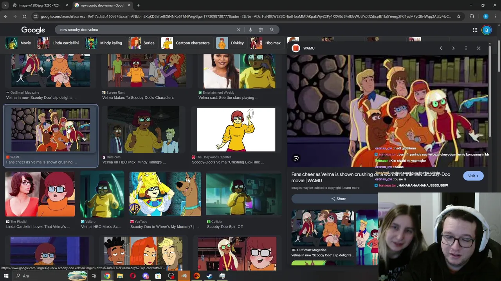The width and height of the screenshot is (501, 281).
Task: Open Chrome profile B in toolbar
Action: (x=486, y=16)
